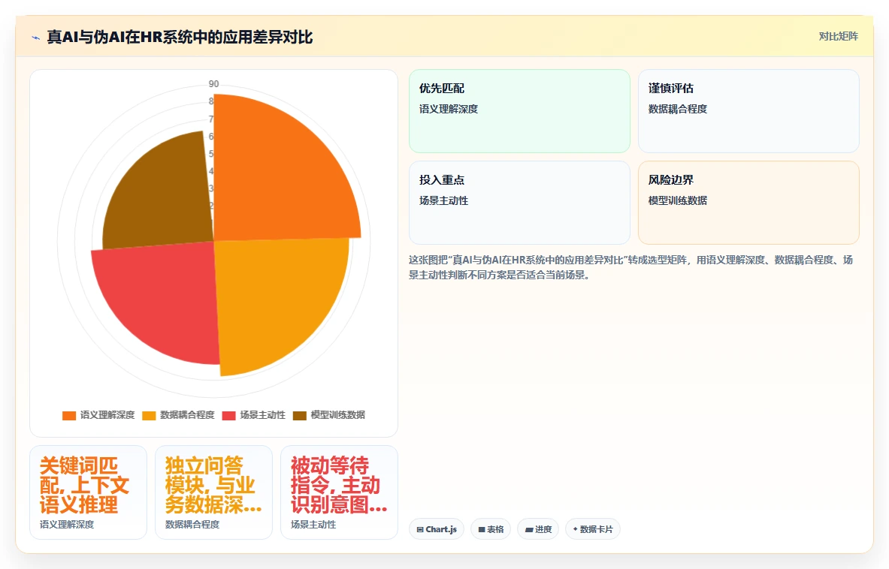Click the icon inside the 数据卡片 tag
Viewport: 889px width, 569px height.
click(x=575, y=529)
